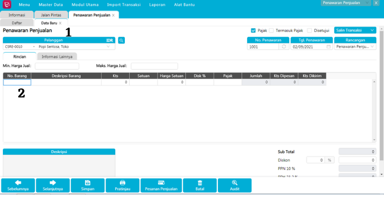Open Pratinjau print preview

point(122,185)
